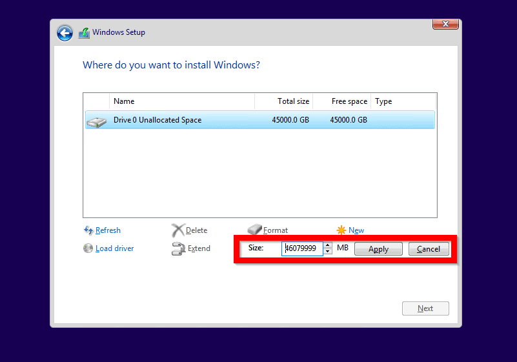Click the blue back arrow button

pyautogui.click(x=65, y=33)
